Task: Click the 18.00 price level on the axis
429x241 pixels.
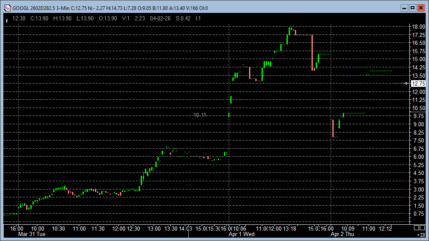Action: point(418,27)
